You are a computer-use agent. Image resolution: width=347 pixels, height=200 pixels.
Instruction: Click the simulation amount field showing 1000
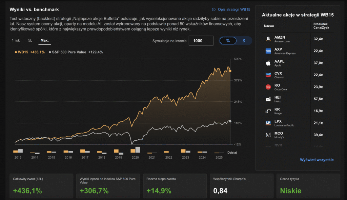click(202, 40)
